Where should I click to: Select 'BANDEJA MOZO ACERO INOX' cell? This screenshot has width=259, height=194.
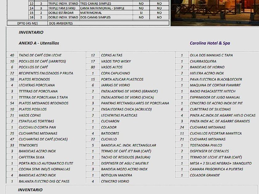124,169
